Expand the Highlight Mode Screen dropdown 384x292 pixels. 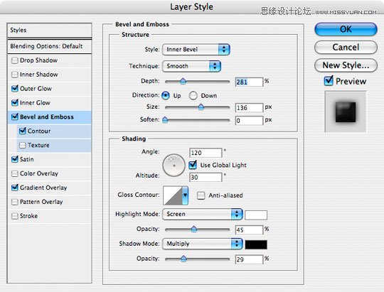click(203, 214)
